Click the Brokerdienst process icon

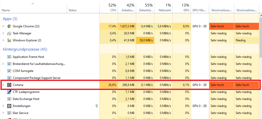click(9, 64)
